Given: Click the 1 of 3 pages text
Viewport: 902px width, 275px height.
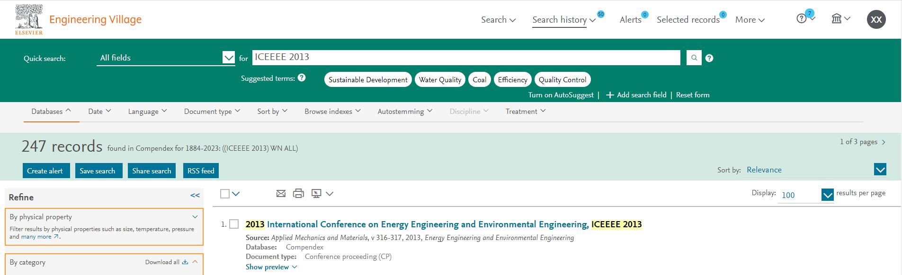Looking at the screenshot, I should tap(858, 142).
